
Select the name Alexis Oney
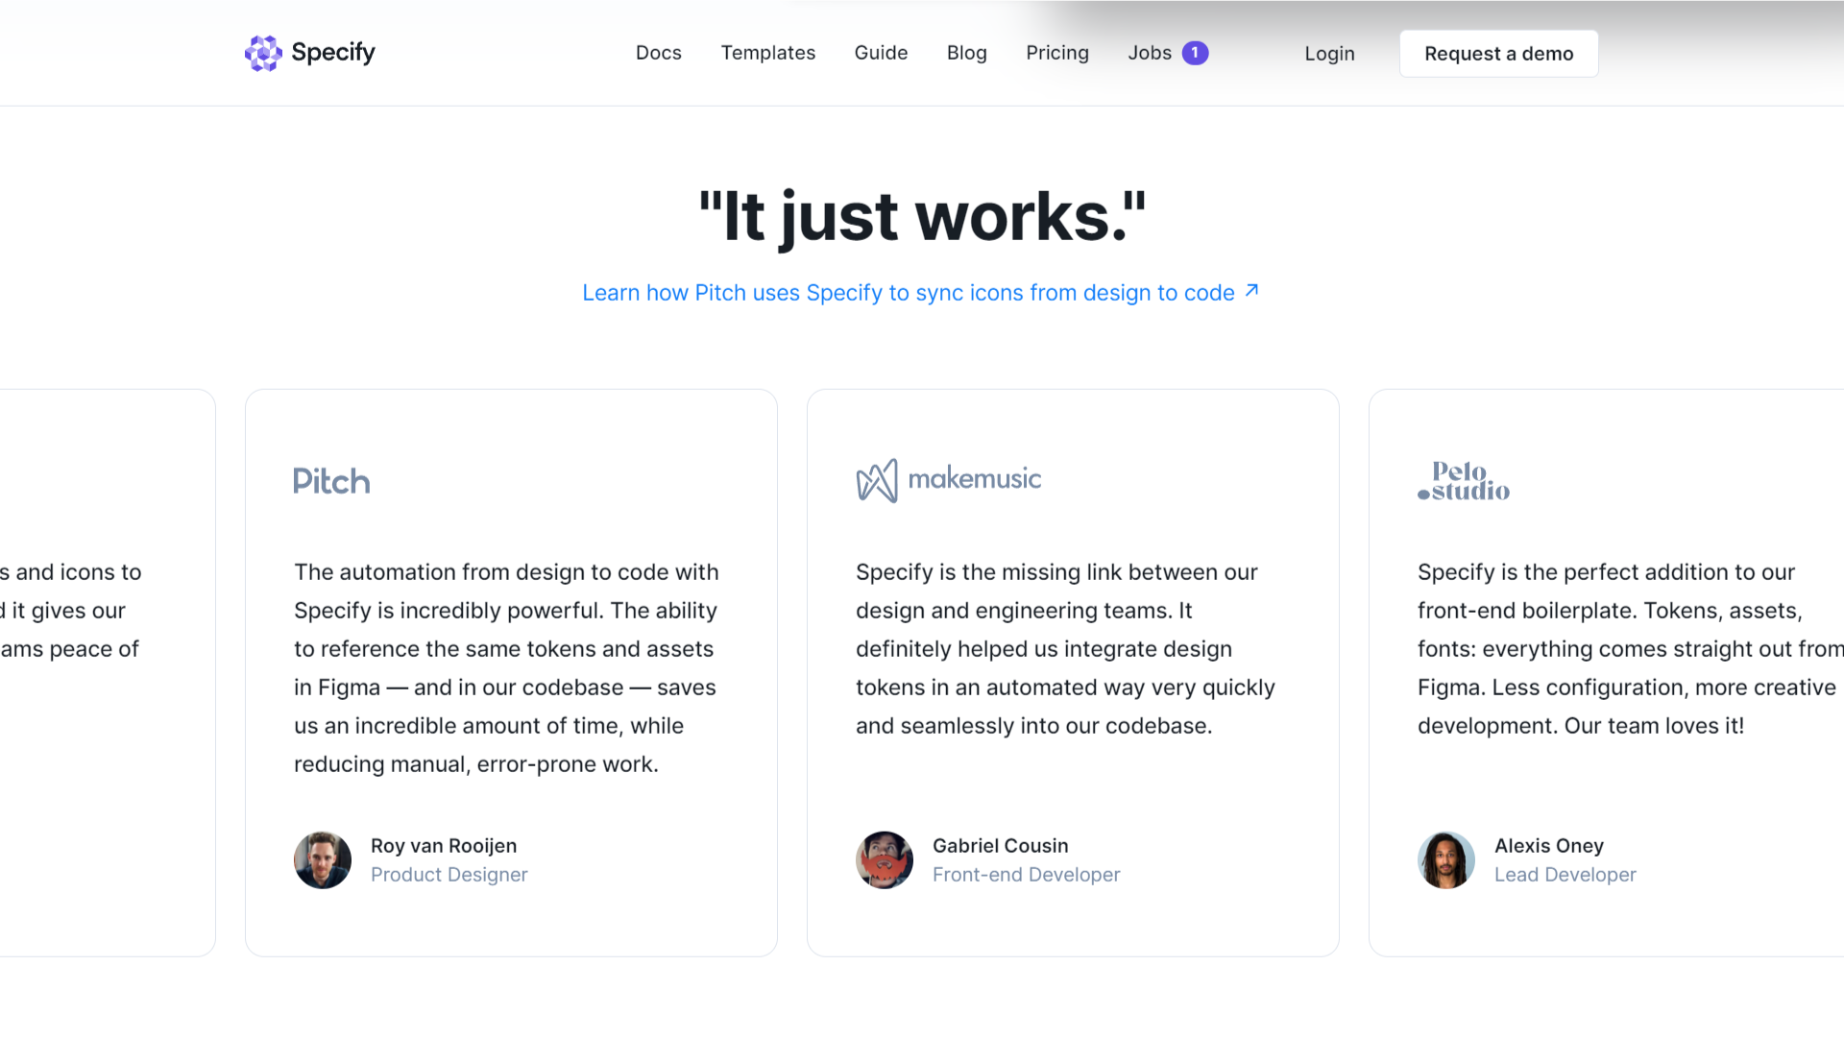tap(1548, 846)
